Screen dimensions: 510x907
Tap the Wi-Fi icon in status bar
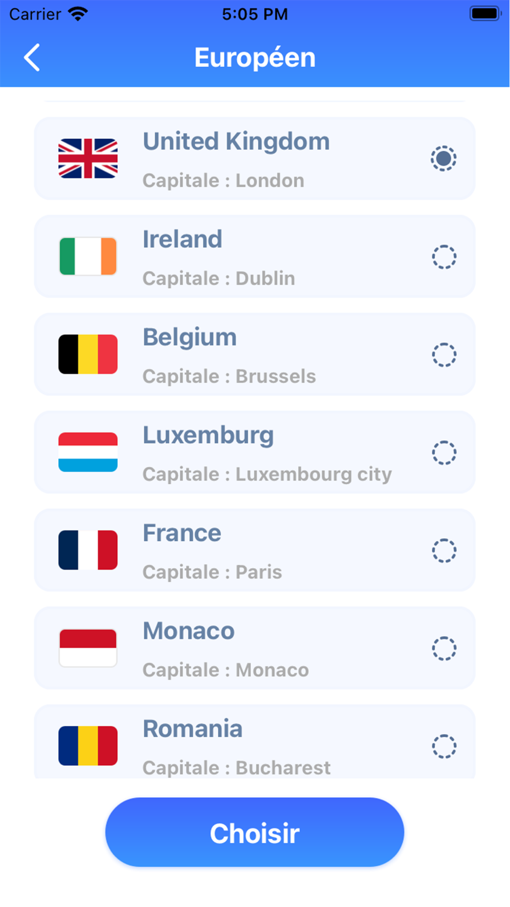78,14
